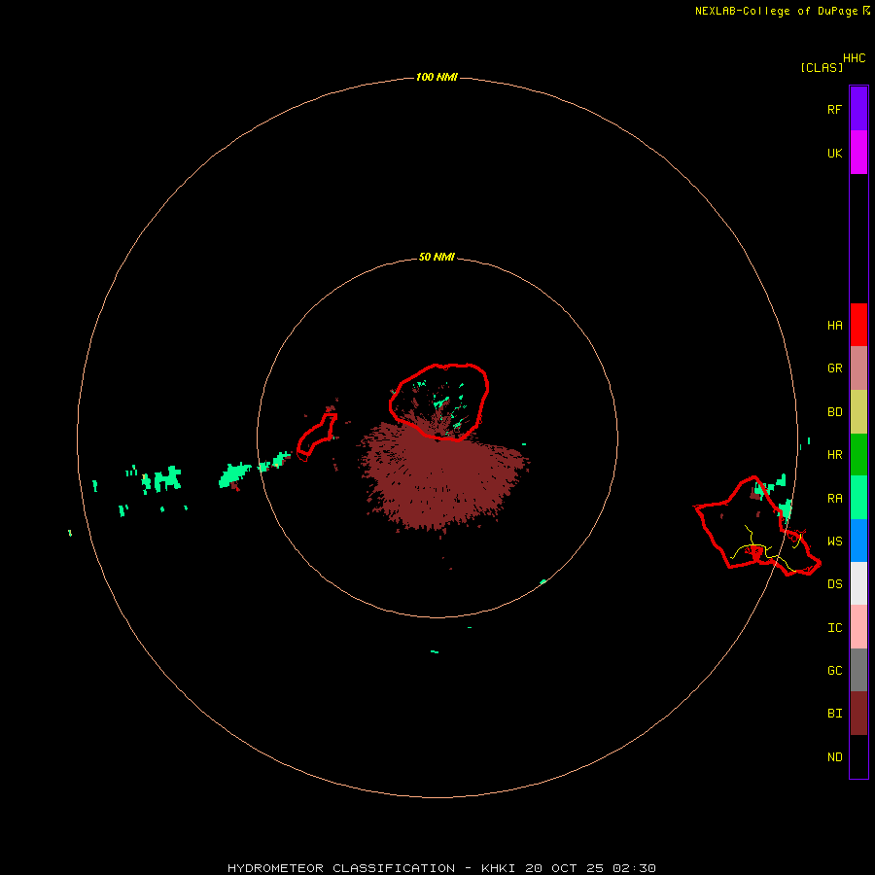The height and width of the screenshot is (875, 875).
Task: Click the RA legend label
Action: [834, 499]
